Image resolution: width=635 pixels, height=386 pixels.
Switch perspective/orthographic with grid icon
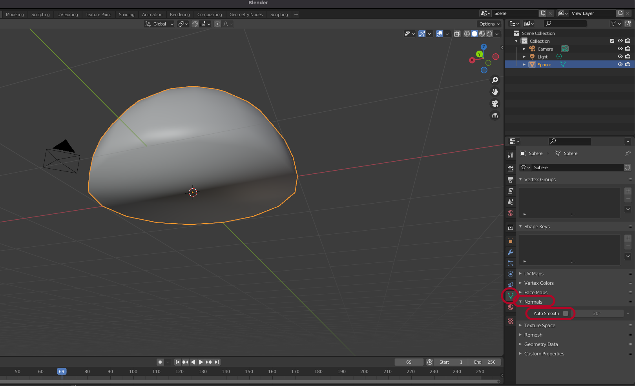(x=495, y=115)
